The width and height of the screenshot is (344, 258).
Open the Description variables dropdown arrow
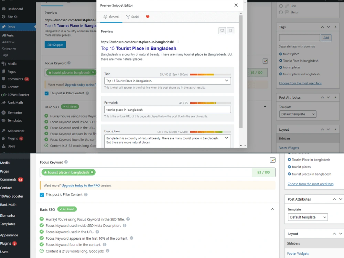(227, 138)
